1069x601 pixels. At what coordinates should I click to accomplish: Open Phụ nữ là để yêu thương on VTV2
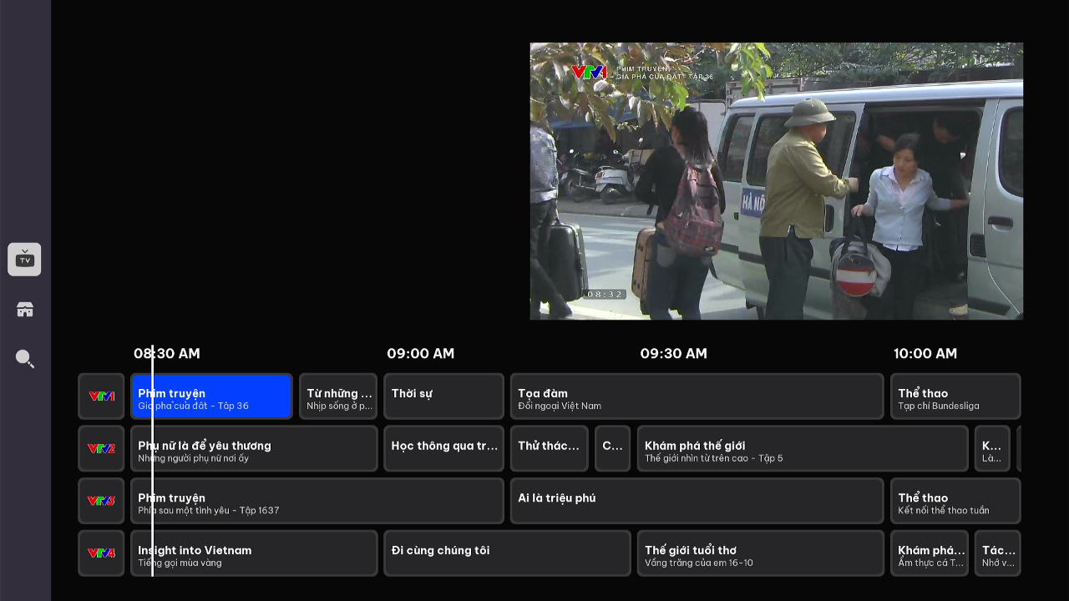tap(254, 448)
